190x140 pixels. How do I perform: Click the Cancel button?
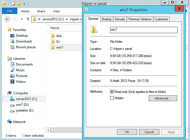pyautogui.click(x=149, y=132)
